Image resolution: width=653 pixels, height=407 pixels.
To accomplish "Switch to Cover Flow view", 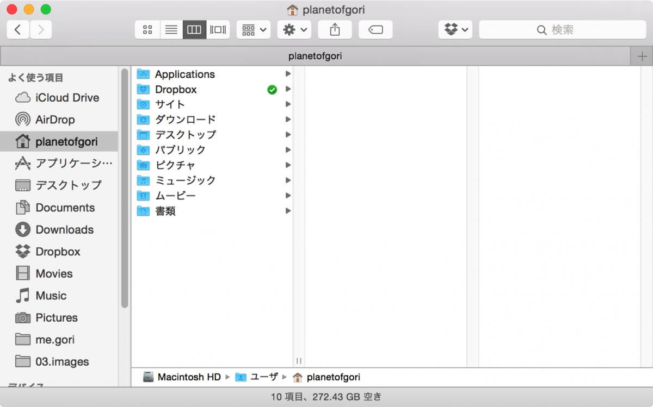I will 218,29.
